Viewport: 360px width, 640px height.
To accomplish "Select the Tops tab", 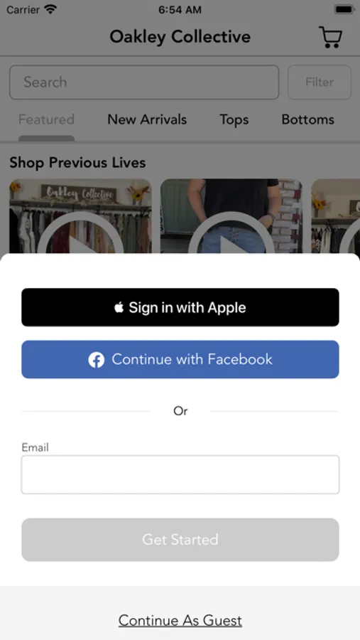I will tap(234, 120).
